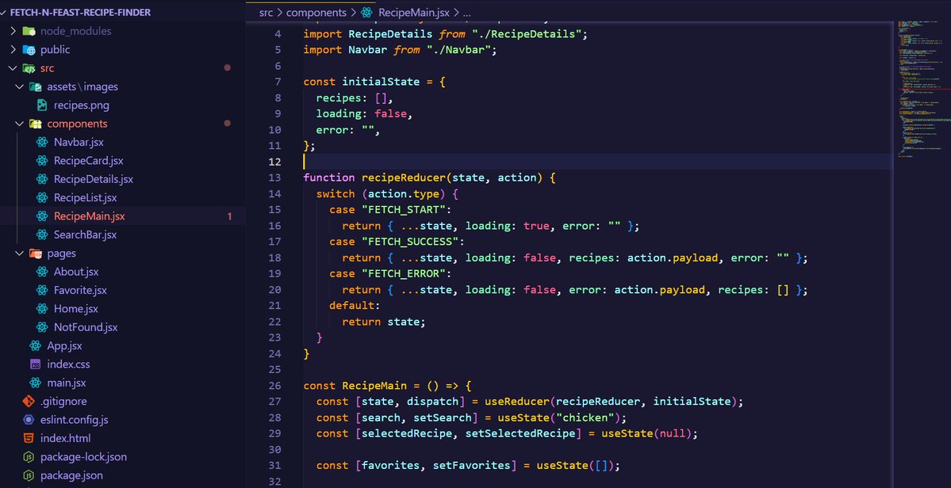Click the React icon beside NotFound.jsx

[42, 327]
